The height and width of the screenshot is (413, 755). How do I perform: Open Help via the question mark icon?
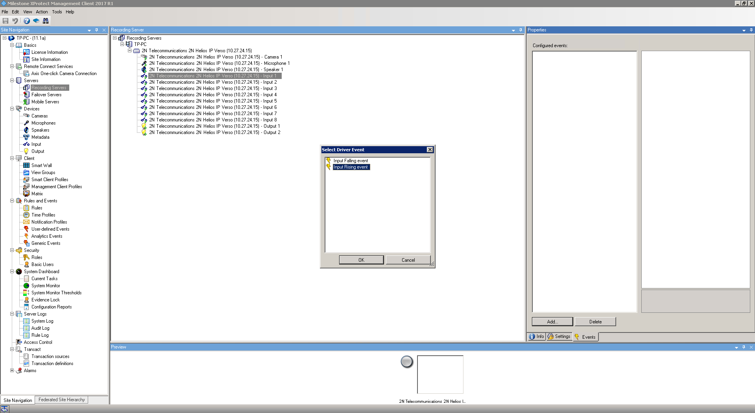click(26, 21)
